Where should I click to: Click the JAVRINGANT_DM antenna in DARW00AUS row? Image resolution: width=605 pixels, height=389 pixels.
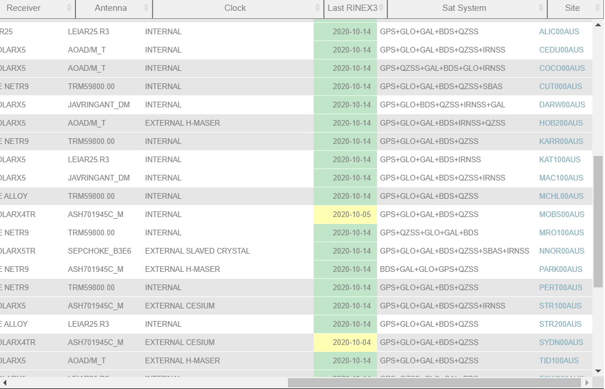pyautogui.click(x=99, y=105)
